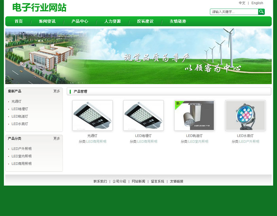This screenshot has height=216, width=277.
Task: Go to 首页 in the navigation bar
Action: click(x=19, y=21)
